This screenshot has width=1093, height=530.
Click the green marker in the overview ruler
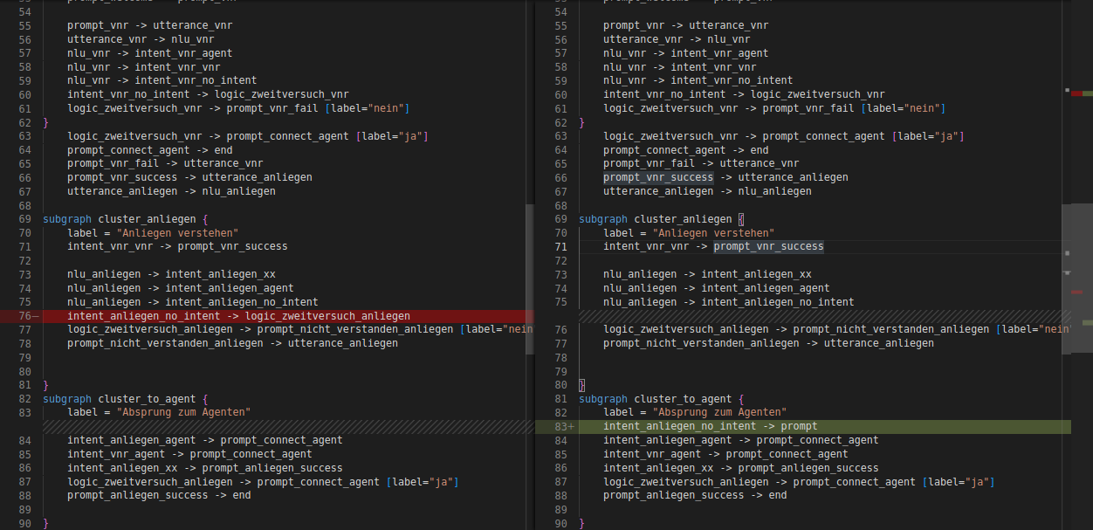coord(1087,322)
